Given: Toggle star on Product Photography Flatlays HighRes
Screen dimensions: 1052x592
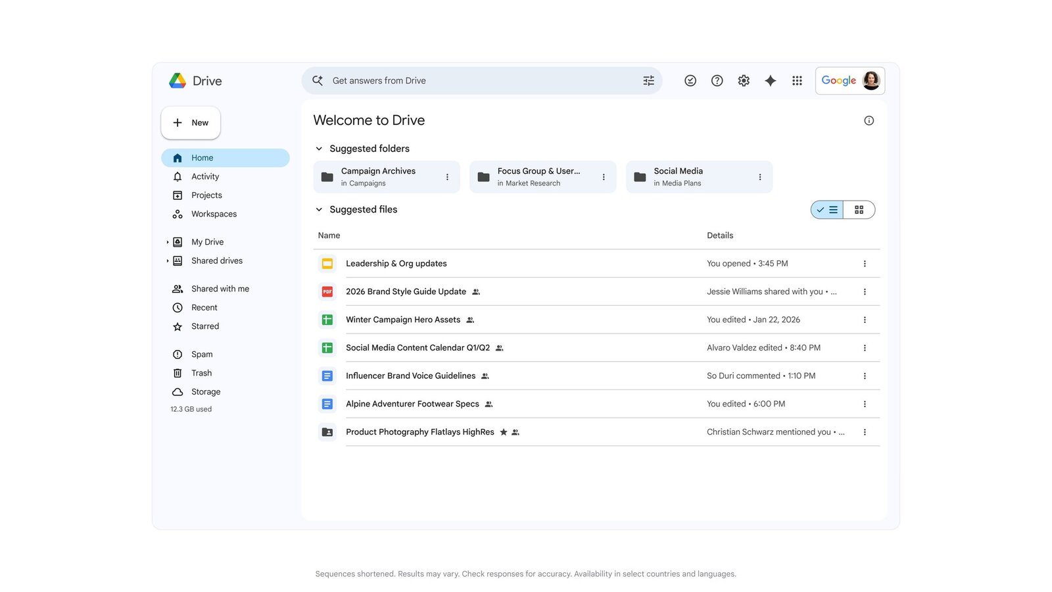Looking at the screenshot, I should coord(504,432).
